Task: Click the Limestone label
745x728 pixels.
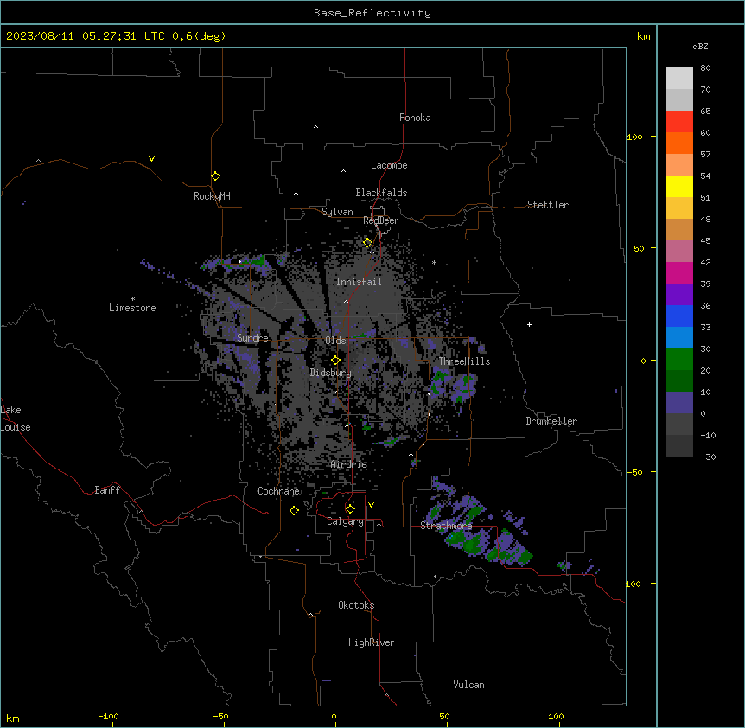Action: tap(132, 308)
